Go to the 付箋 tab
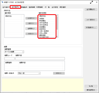 pyautogui.click(x=47, y=7)
